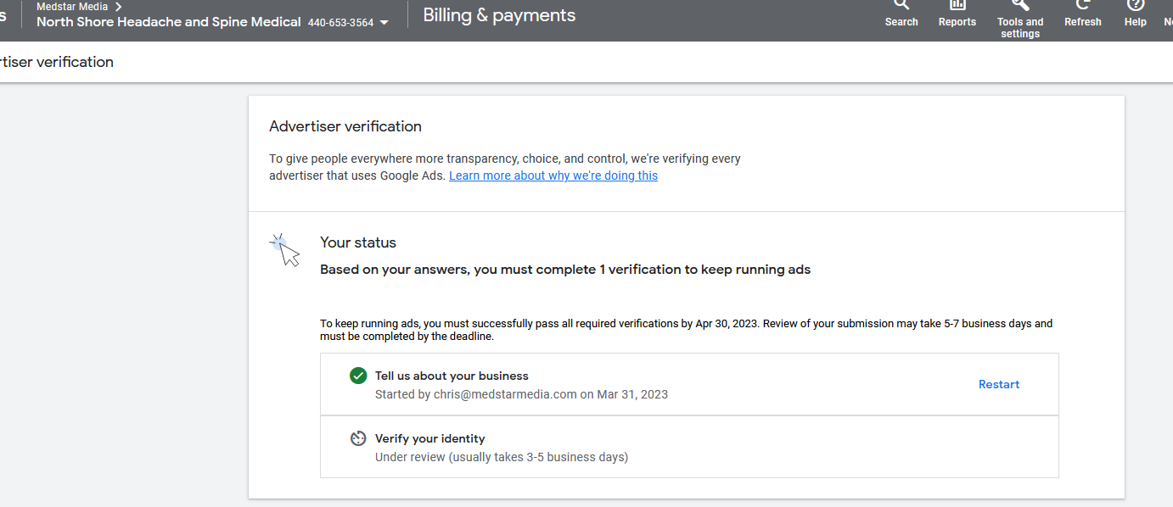
Task: Open the Help question mark icon
Action: [x=1136, y=4]
